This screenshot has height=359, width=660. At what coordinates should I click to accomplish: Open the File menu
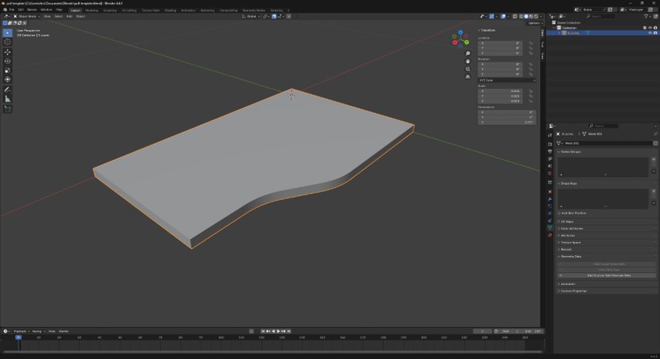(x=12, y=10)
